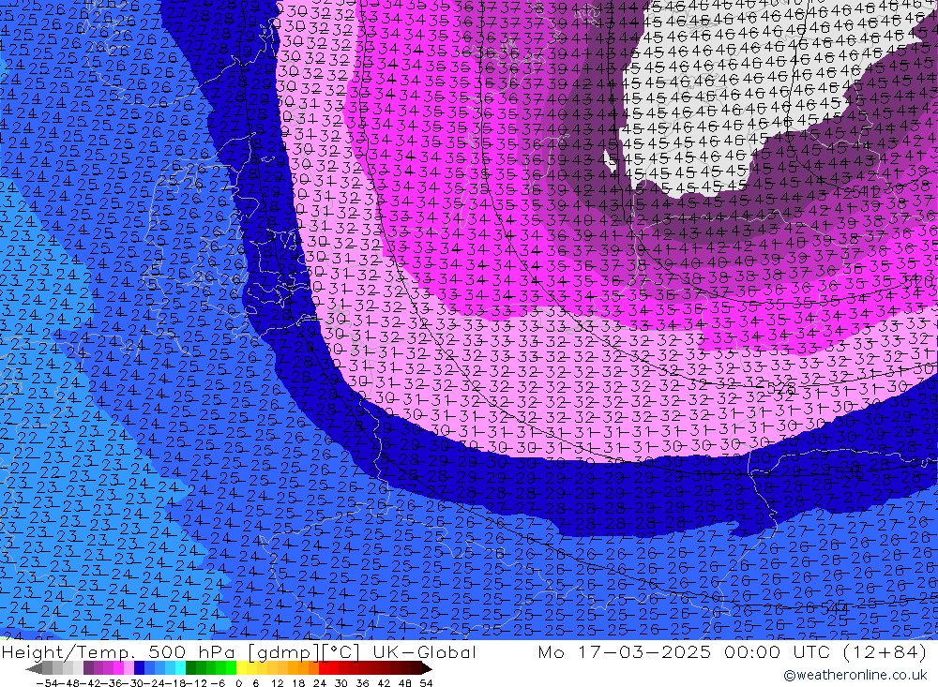938x687 pixels.
Task: Click the dark blue legend swatch near -30
Action: (x=139, y=668)
